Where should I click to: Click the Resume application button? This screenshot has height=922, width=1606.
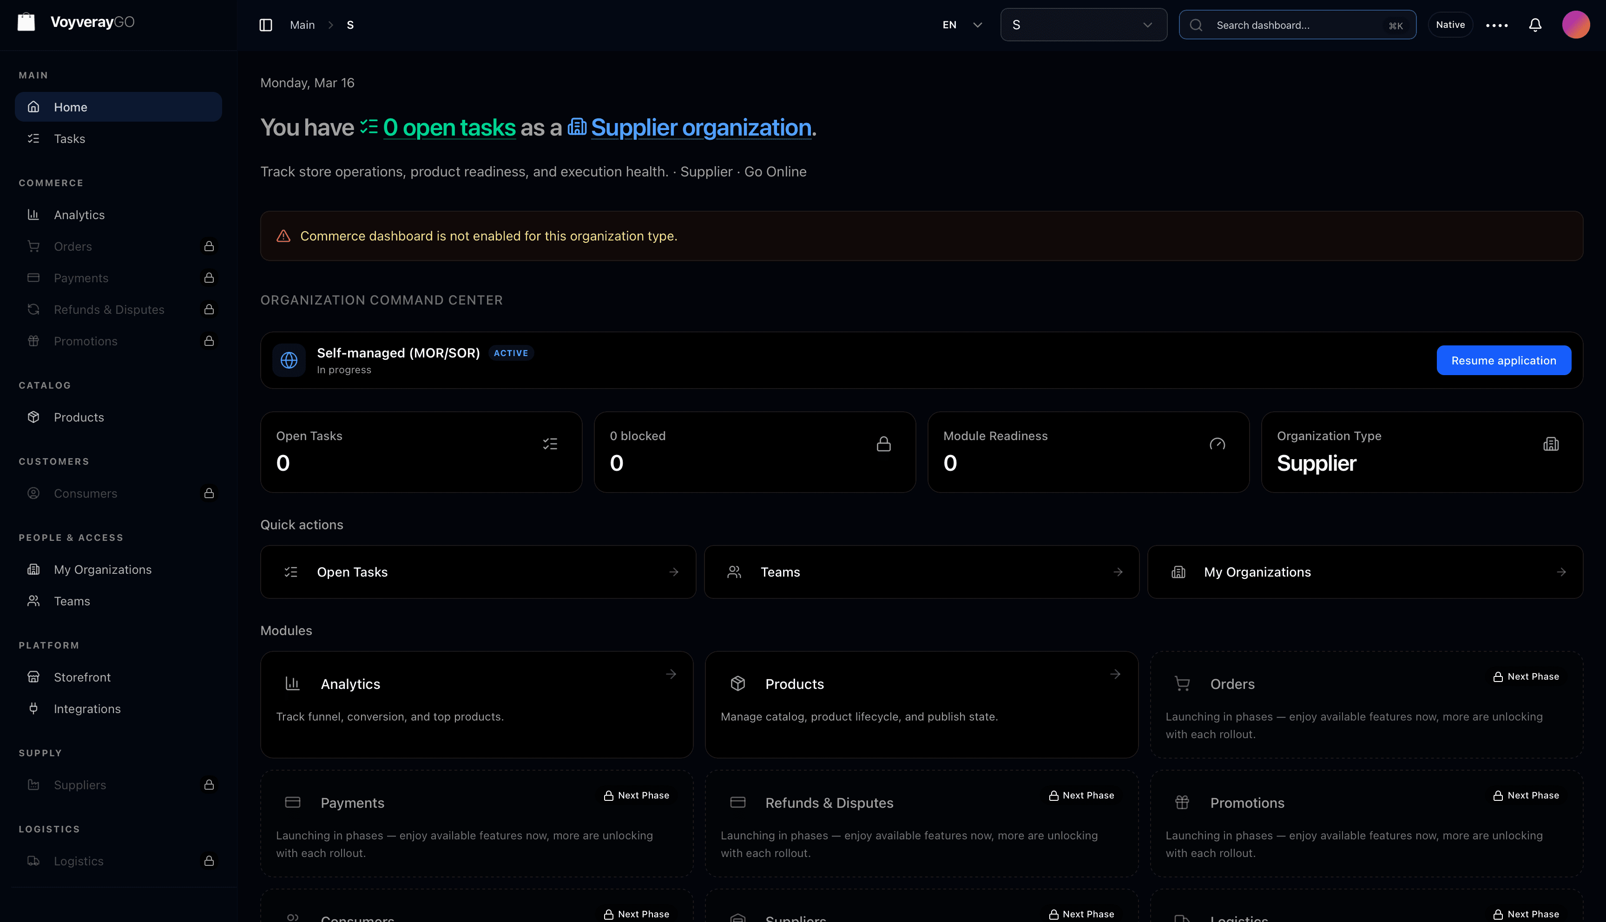click(x=1503, y=360)
